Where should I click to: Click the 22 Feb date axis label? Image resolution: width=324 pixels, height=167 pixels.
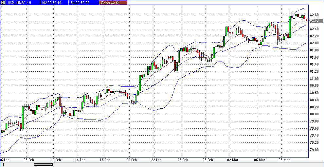tap(156, 160)
